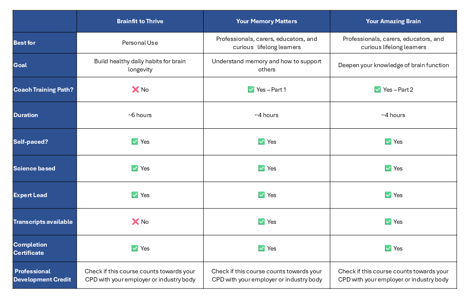Viewport: 467px width, 300px height.
Task: Click Expert Lead green check under Brainfit to Thrive
Action: coord(135,195)
